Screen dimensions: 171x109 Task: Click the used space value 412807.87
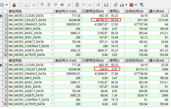tap(101, 25)
